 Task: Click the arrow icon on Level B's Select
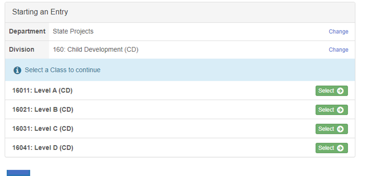click(x=340, y=110)
